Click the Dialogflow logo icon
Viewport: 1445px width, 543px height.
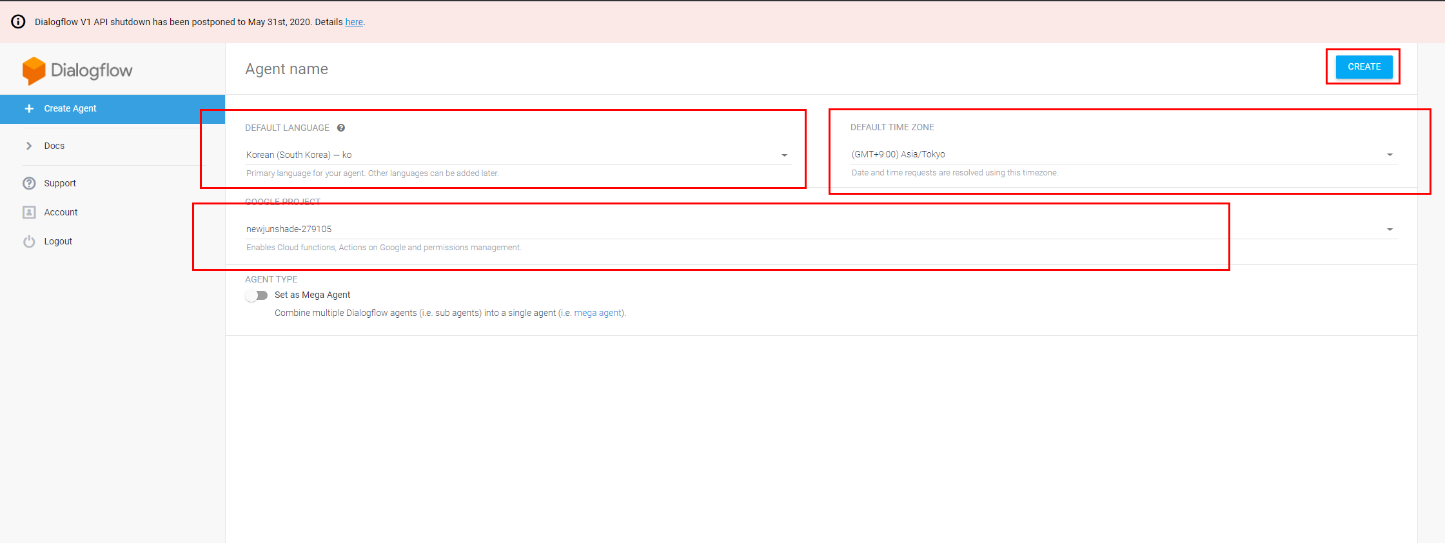[34, 70]
